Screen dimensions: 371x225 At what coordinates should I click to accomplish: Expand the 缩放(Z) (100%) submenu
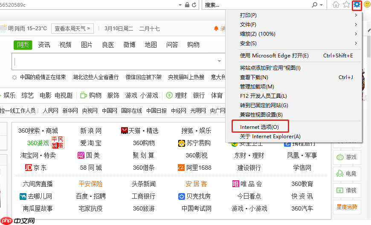point(356,34)
